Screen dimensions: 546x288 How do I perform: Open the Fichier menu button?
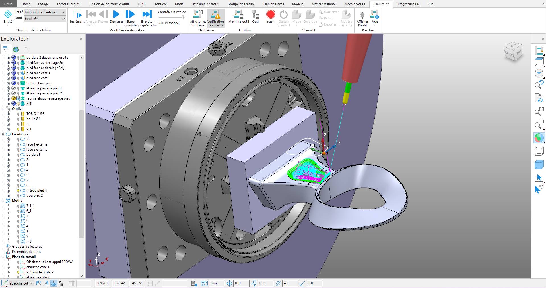(x=9, y=4)
